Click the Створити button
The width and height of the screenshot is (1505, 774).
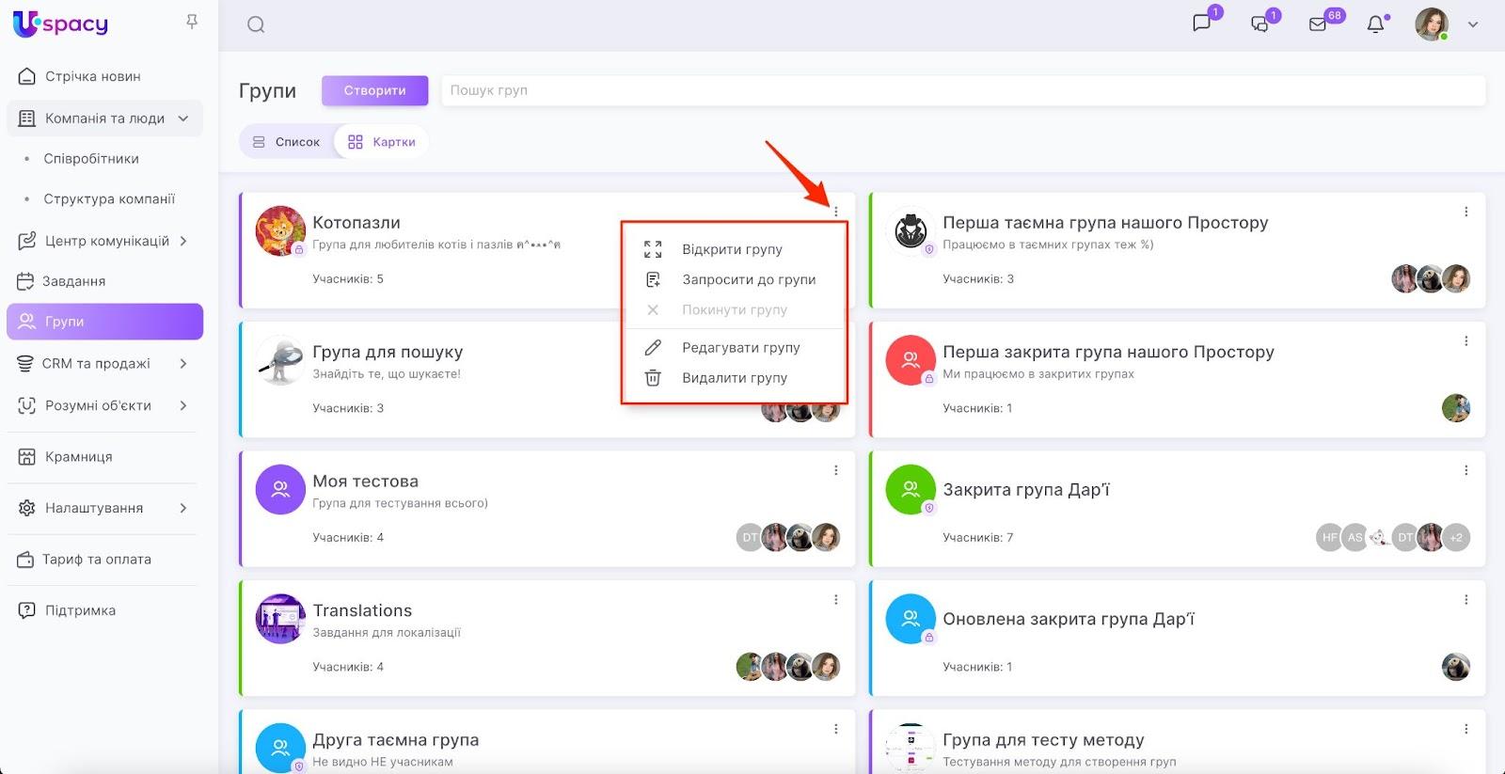pyautogui.click(x=374, y=90)
